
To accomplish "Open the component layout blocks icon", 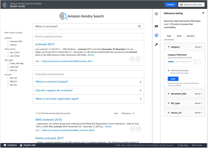I will click(x=156, y=26).
